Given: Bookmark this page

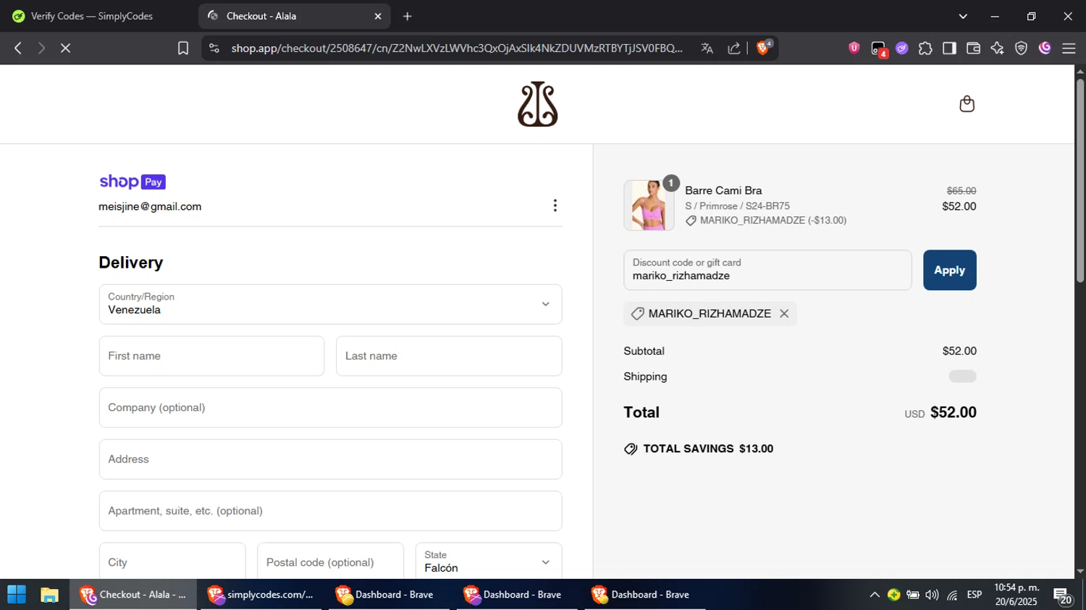Looking at the screenshot, I should tap(183, 48).
